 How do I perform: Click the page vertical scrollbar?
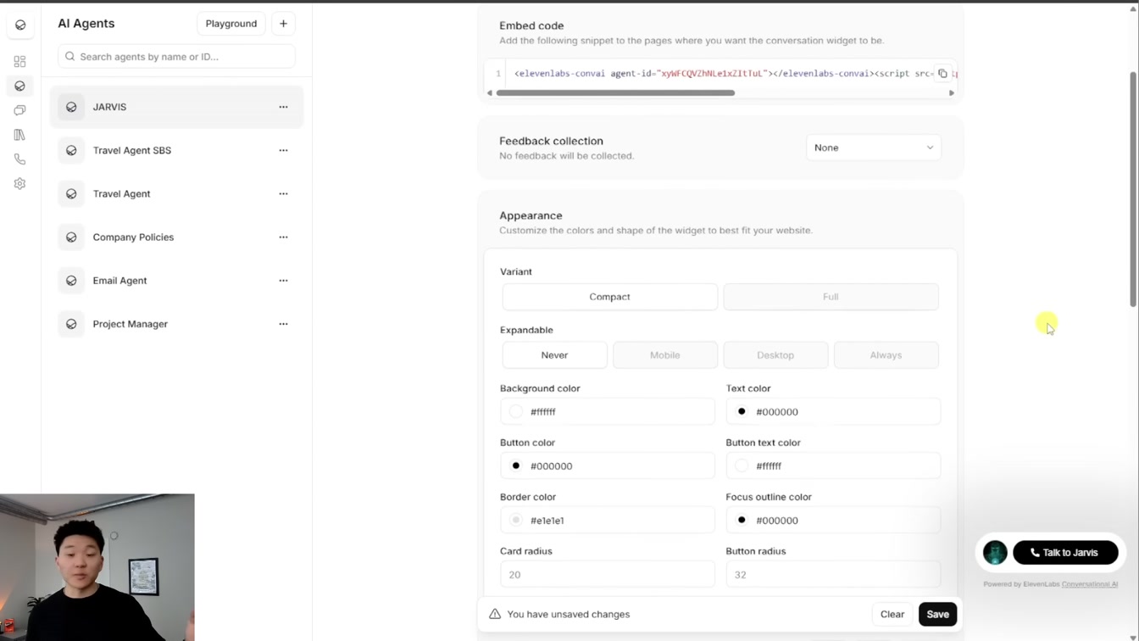pyautogui.click(x=1133, y=189)
